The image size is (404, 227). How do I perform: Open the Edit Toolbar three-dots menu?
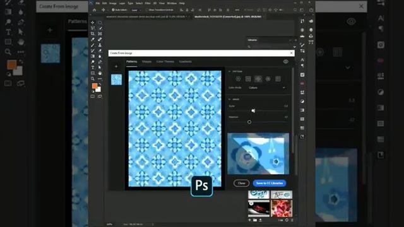tap(100, 79)
